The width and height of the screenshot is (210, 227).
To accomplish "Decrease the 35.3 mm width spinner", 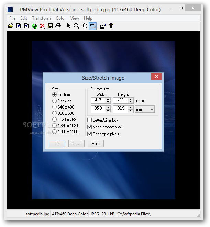I will [108, 111].
